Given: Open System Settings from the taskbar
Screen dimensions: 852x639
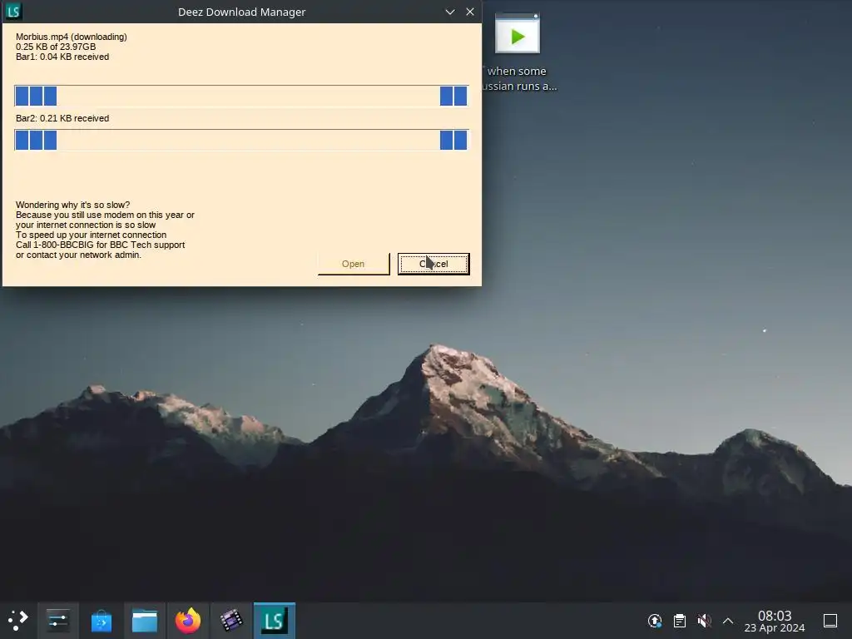Looking at the screenshot, I should click(57, 621).
